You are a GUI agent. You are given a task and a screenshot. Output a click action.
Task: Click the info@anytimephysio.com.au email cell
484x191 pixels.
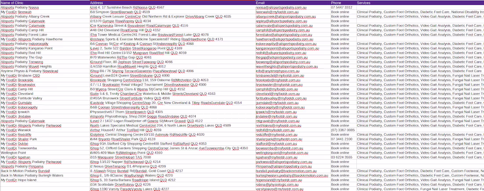(x=293, y=71)
